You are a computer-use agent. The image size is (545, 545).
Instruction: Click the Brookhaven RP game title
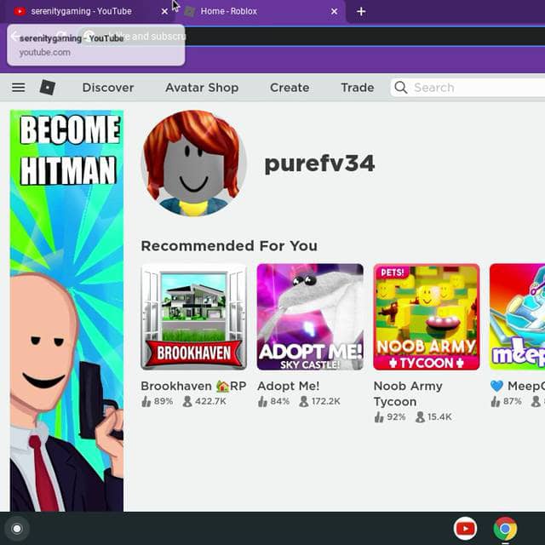[193, 386]
